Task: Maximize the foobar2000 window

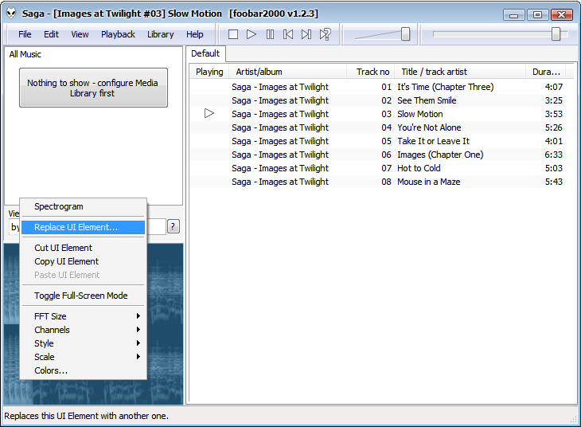Action: (x=537, y=15)
